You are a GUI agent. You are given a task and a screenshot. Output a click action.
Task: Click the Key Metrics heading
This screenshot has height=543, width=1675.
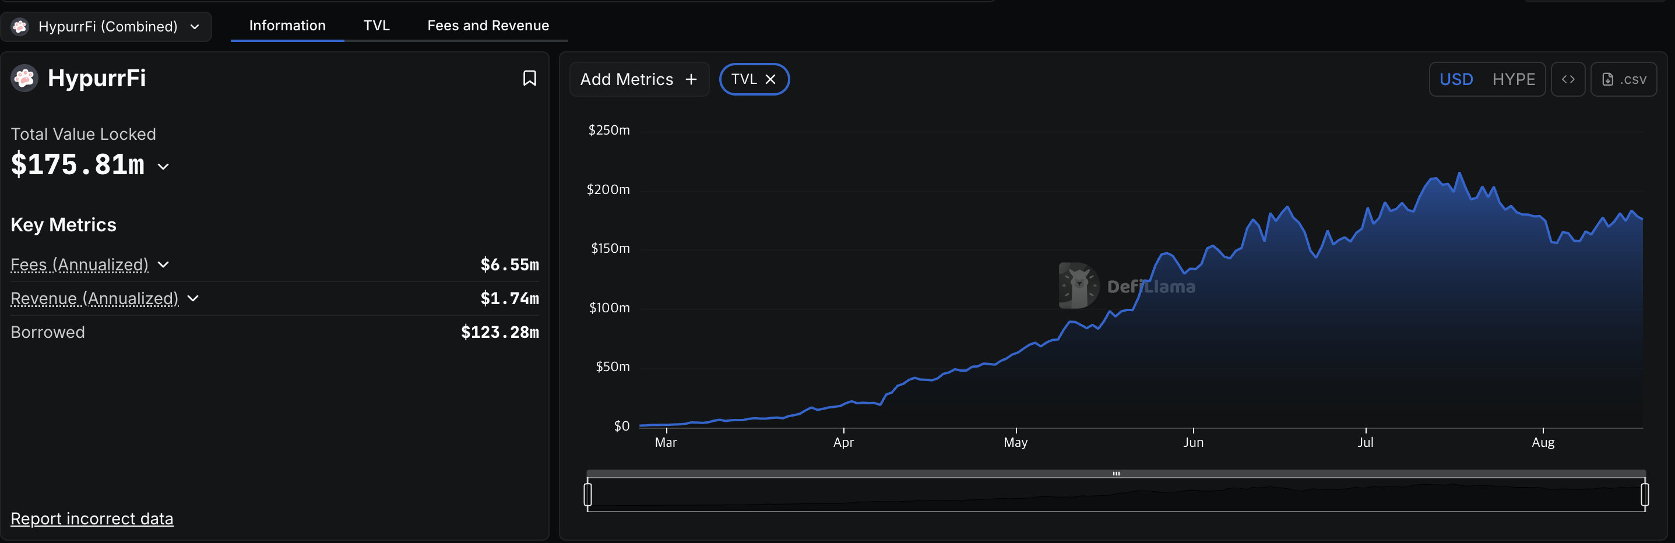click(64, 225)
